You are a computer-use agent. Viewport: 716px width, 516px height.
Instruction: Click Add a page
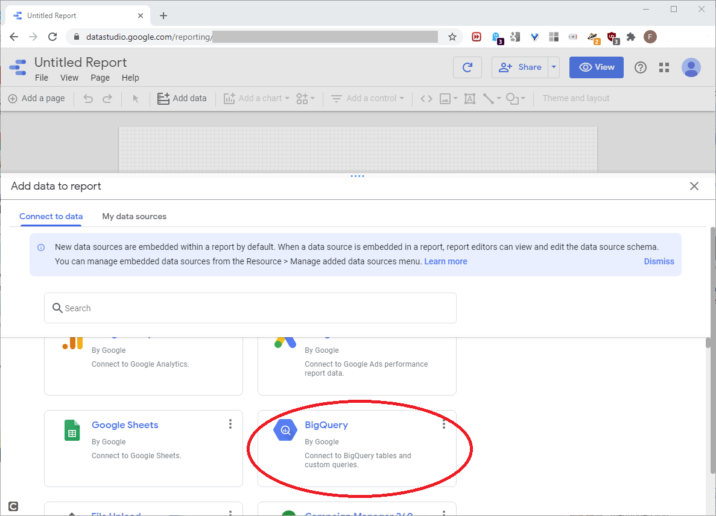pyautogui.click(x=37, y=99)
